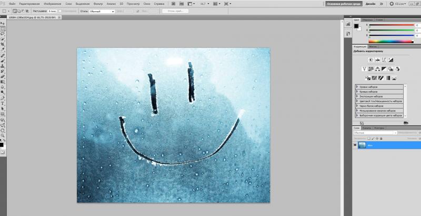Select the Blur tool
Image resolution: width=421 pixels, height=216 pixels.
3,87
